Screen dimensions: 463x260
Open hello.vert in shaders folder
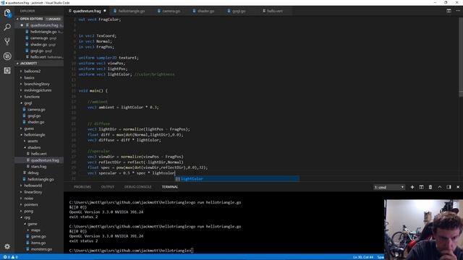click(39, 154)
